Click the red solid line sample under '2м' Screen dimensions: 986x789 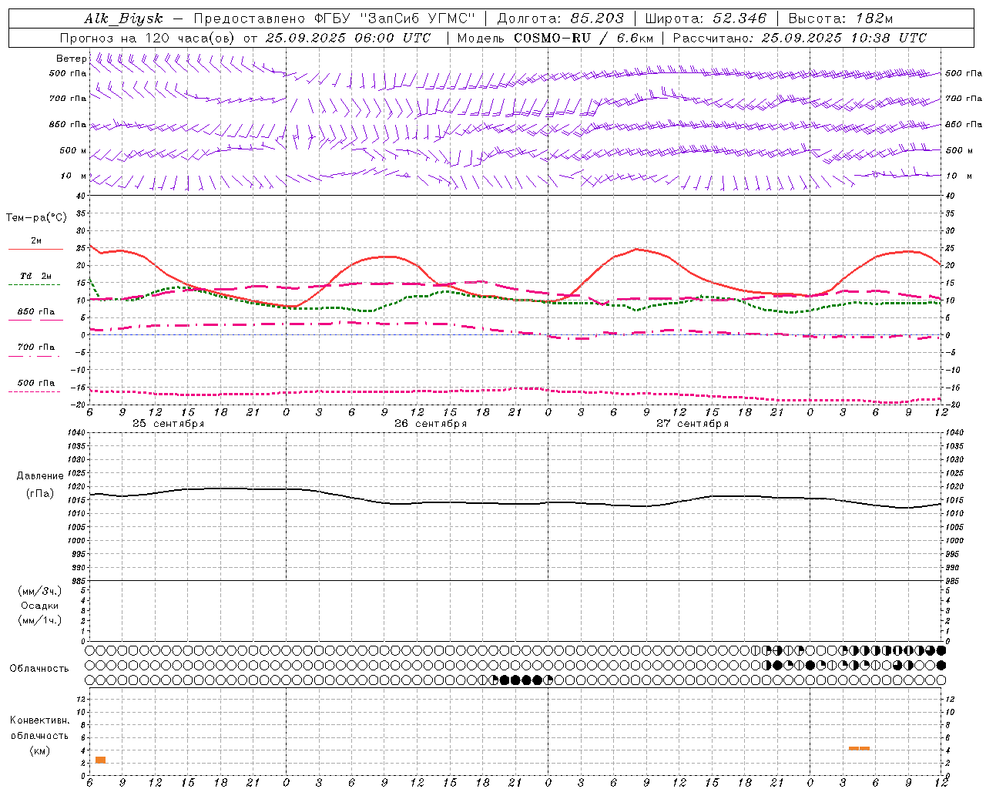(x=35, y=250)
